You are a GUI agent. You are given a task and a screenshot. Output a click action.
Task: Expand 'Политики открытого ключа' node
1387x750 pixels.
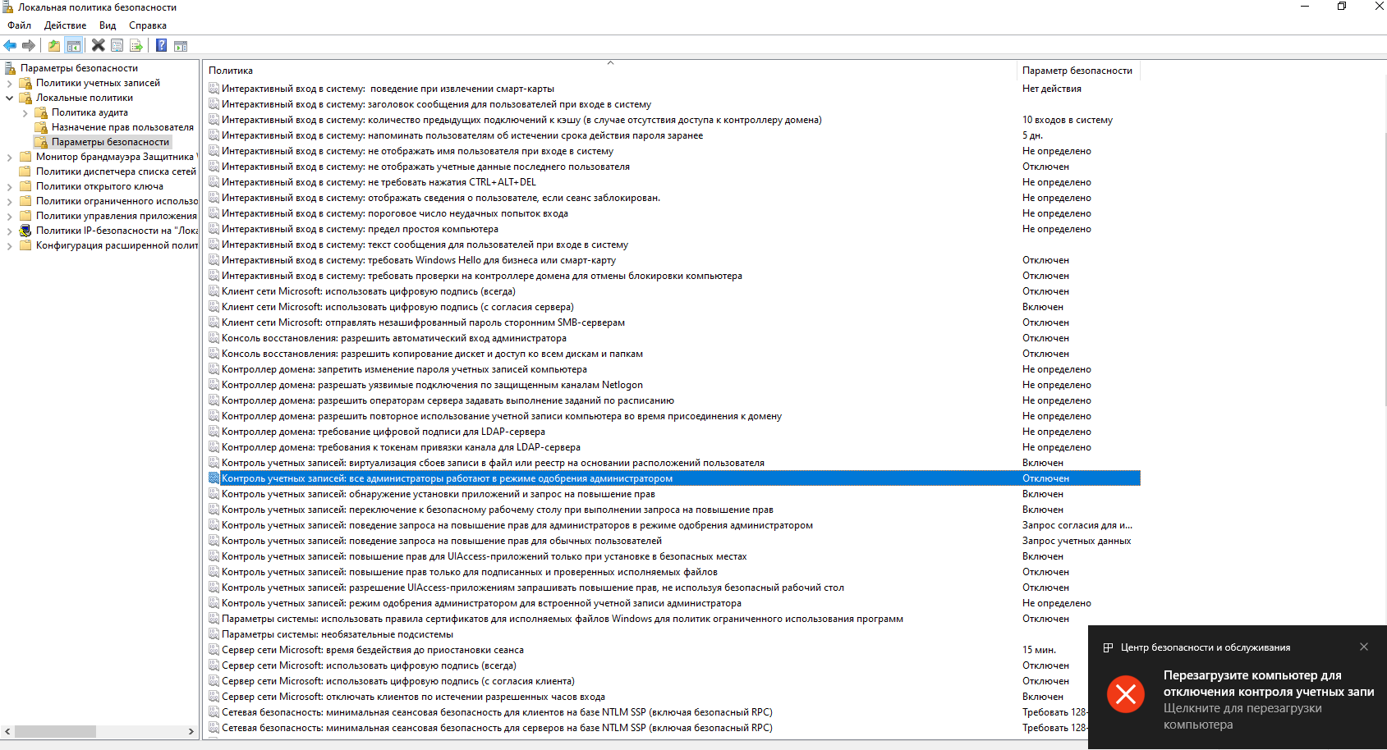click(10, 186)
